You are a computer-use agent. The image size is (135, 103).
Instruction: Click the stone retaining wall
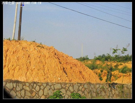[67, 90]
